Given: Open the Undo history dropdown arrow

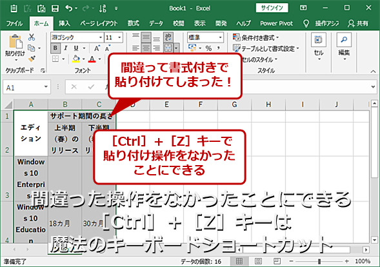Looking at the screenshot, I should (76, 8).
